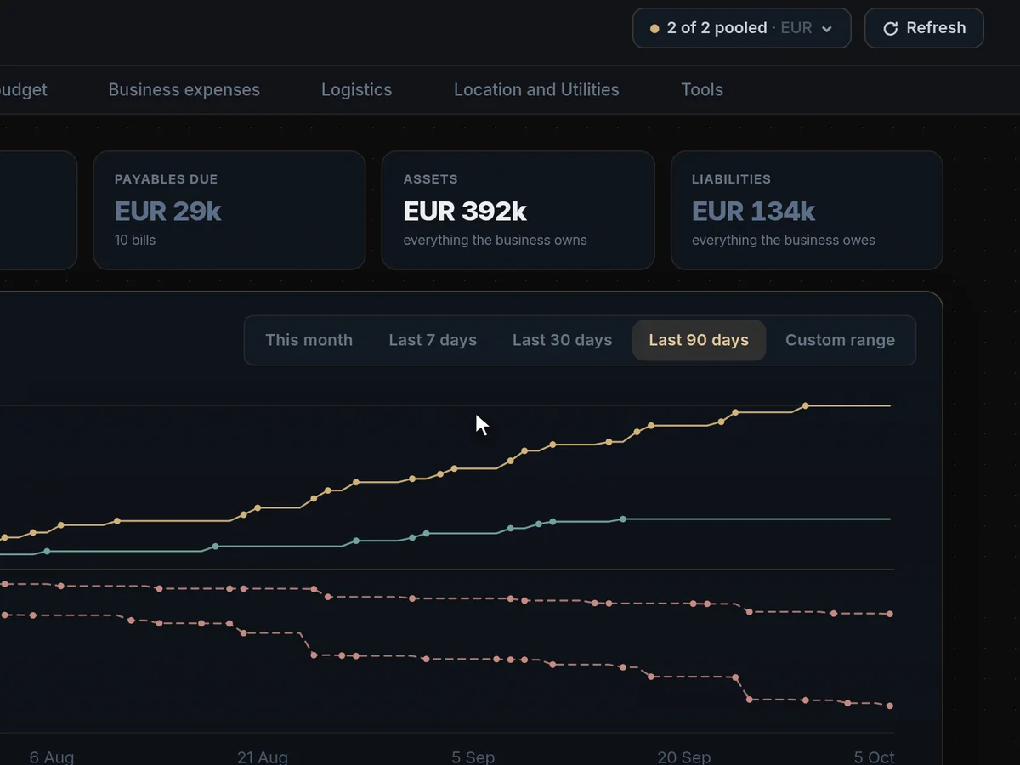Viewport: 1020px width, 765px height.
Task: Select the Last 90 days range
Action: tap(699, 340)
